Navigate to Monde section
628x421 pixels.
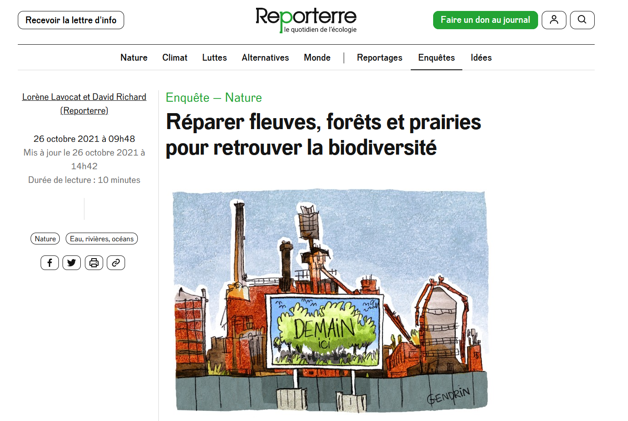pyautogui.click(x=317, y=57)
